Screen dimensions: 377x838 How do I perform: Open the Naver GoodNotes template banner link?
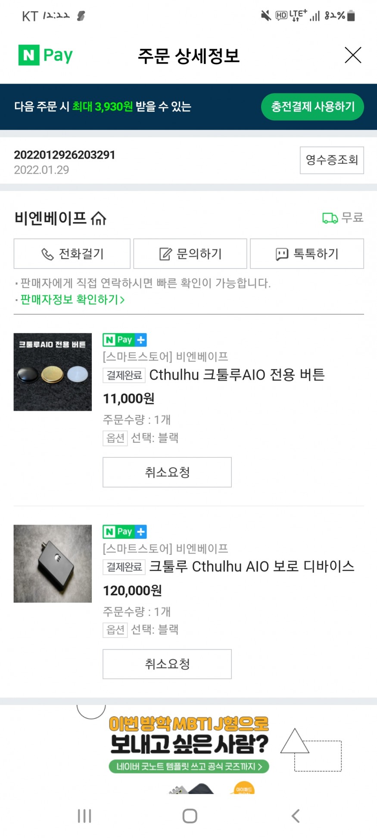pyautogui.click(x=189, y=766)
